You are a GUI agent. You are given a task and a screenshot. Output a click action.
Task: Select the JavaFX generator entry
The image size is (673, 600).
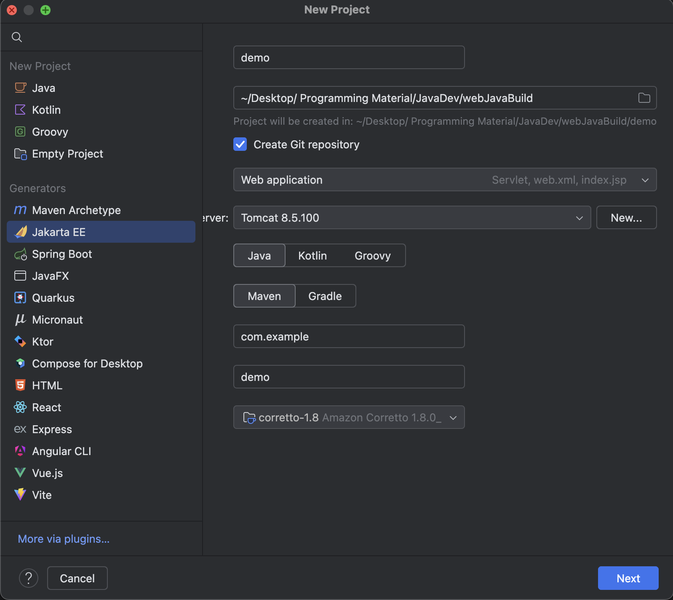[101, 276]
